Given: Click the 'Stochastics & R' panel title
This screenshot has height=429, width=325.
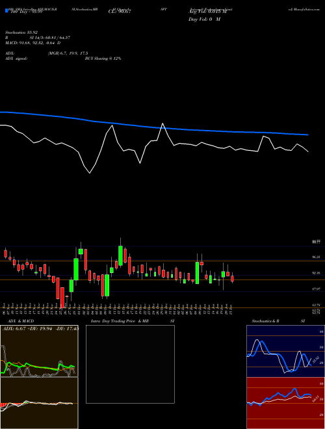Looking at the screenshot, I should pyautogui.click(x=266, y=321).
